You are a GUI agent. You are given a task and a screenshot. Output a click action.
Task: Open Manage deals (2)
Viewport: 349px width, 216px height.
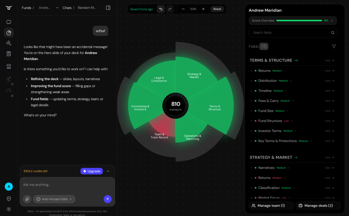point(318,205)
